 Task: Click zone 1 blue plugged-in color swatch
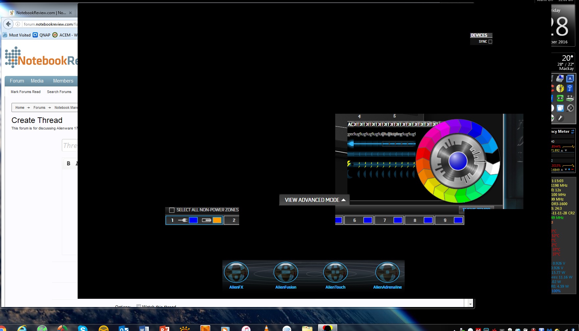tap(193, 220)
